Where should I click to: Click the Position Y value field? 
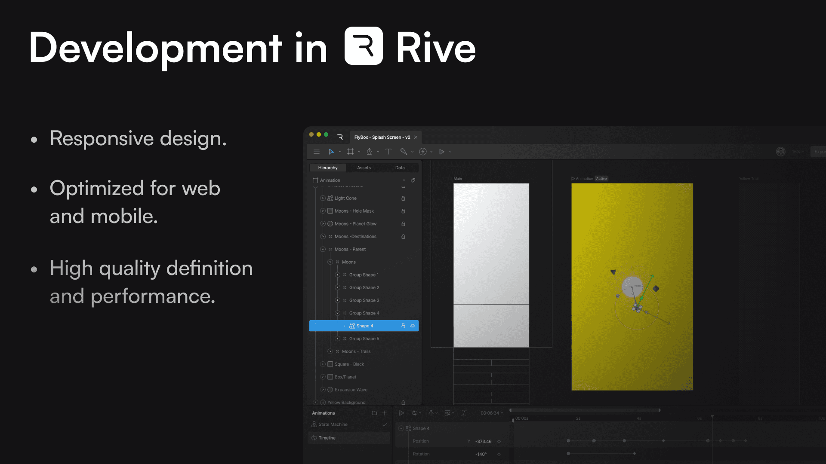coord(483,441)
